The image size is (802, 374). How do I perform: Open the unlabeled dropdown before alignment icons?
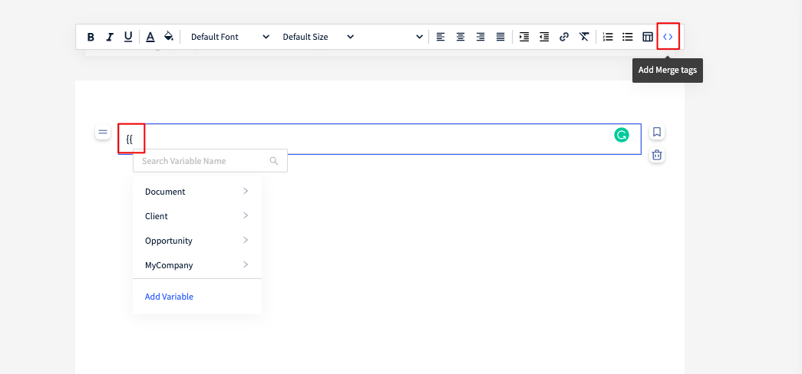click(419, 37)
